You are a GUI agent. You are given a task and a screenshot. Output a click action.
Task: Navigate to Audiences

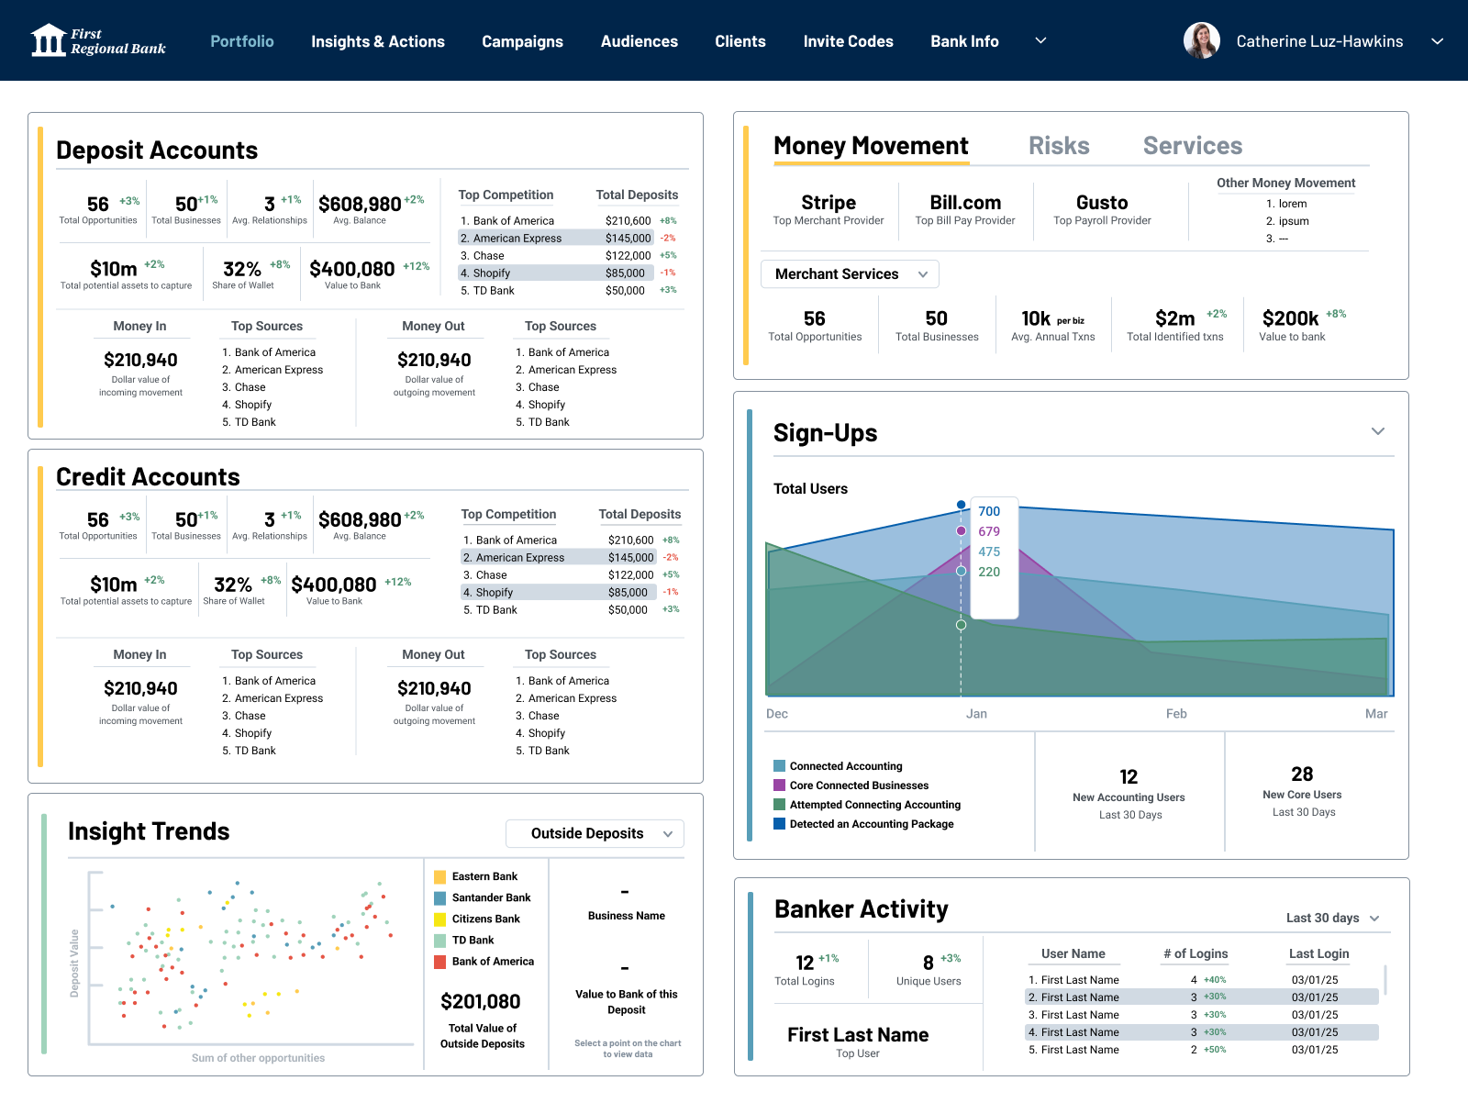pos(639,41)
